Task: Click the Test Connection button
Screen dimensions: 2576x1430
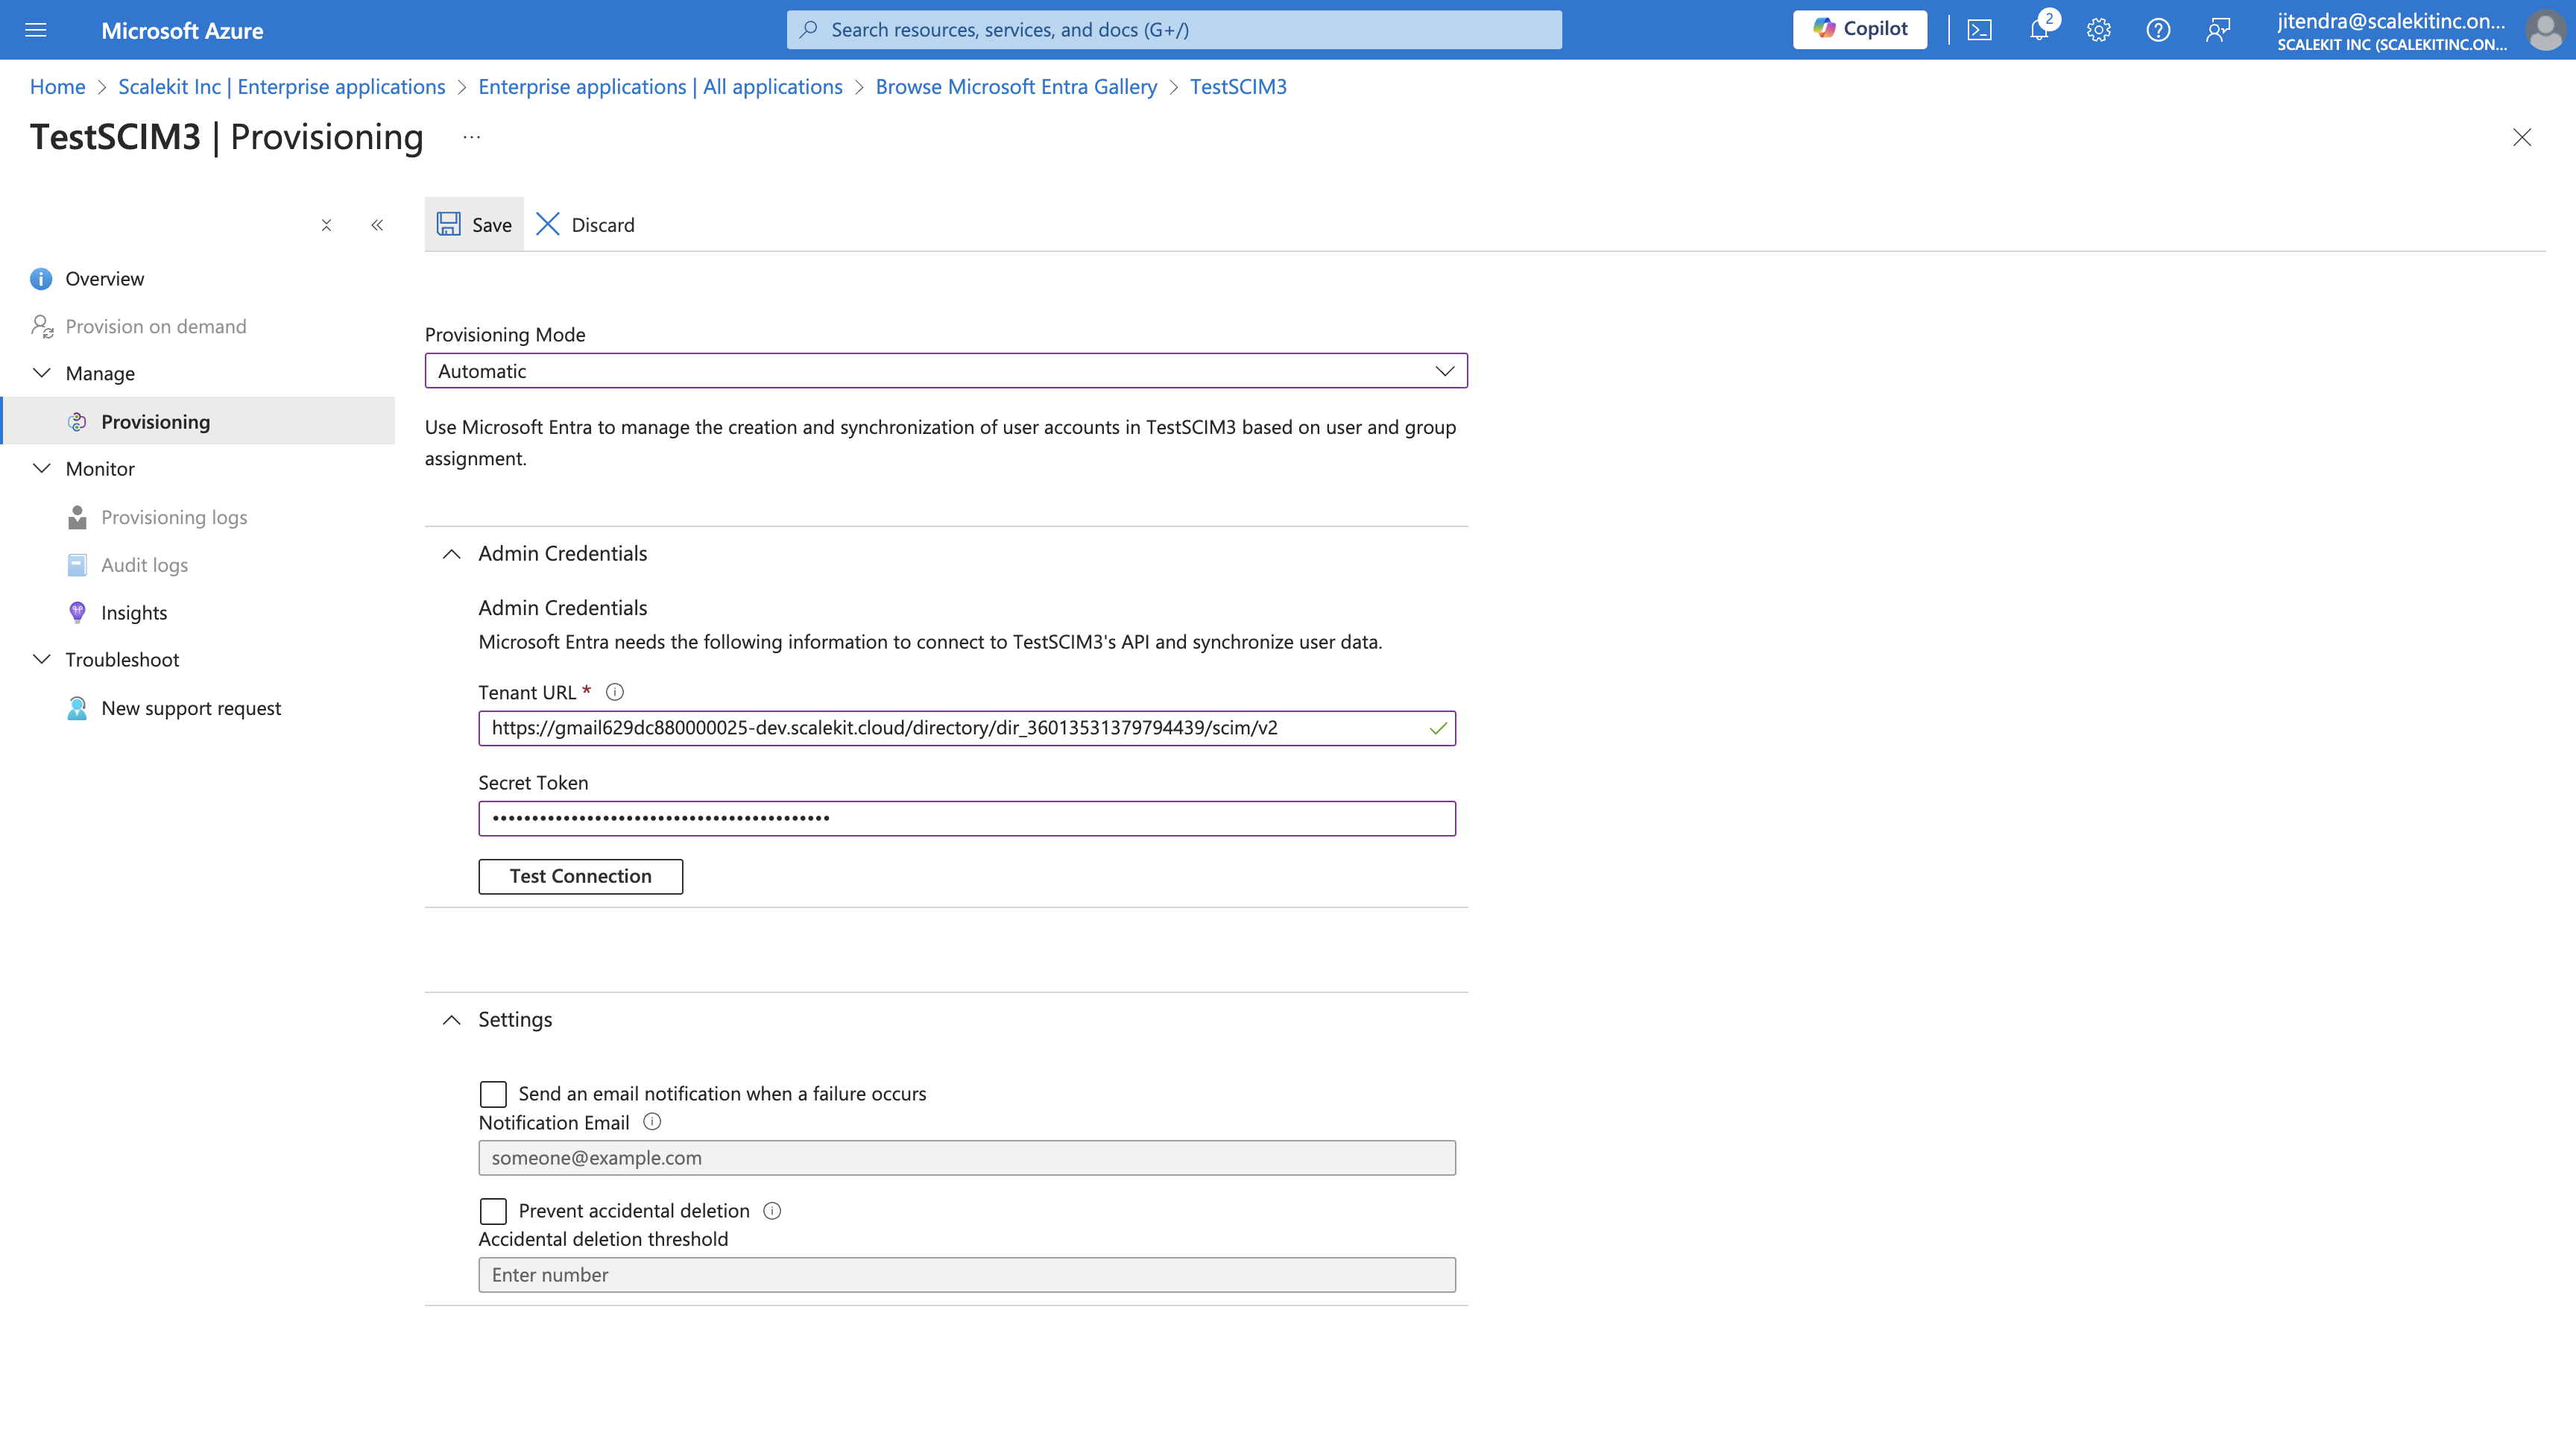Action: point(580,876)
